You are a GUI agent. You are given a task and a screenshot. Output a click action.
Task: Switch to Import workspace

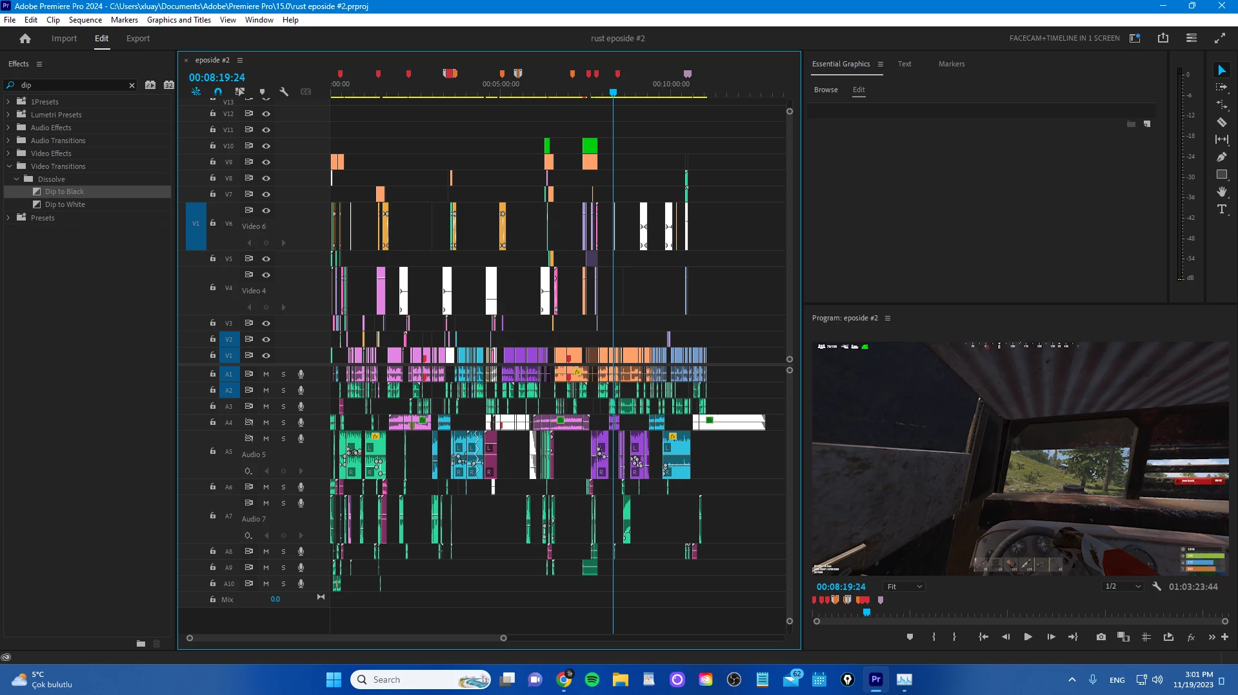click(64, 39)
